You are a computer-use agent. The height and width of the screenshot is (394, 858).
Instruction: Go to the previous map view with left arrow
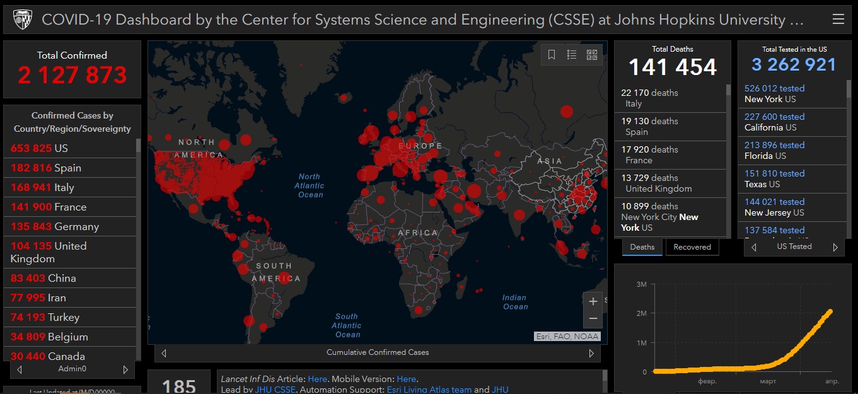[164, 353]
